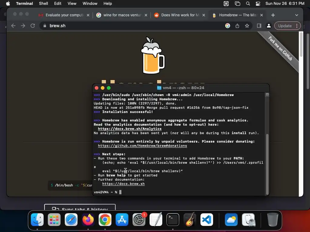Open Google Chrome from the Dock
Viewport: 310px width, 232px height.
(x=105, y=220)
